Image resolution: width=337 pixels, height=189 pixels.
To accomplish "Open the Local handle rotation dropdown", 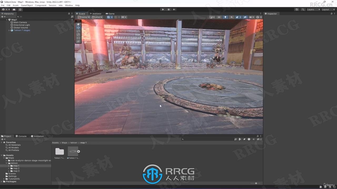I will (x=97, y=17).
